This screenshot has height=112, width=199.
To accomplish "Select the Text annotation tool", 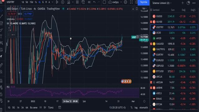I will pos(1,37).
